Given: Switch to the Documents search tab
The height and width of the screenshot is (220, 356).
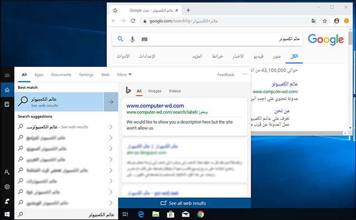Looking at the screenshot, I should 61,74.
